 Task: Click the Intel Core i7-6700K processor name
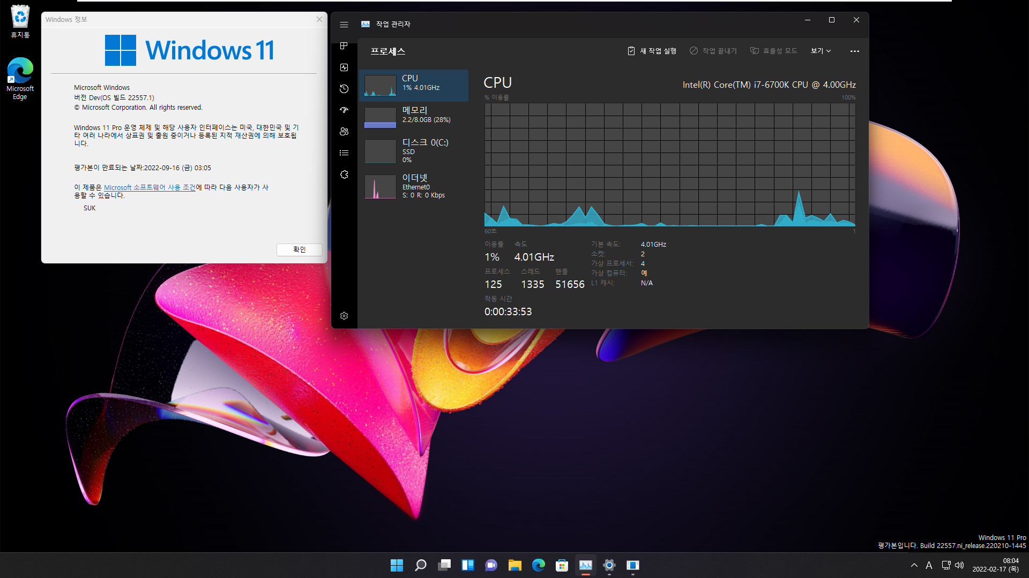pos(769,85)
